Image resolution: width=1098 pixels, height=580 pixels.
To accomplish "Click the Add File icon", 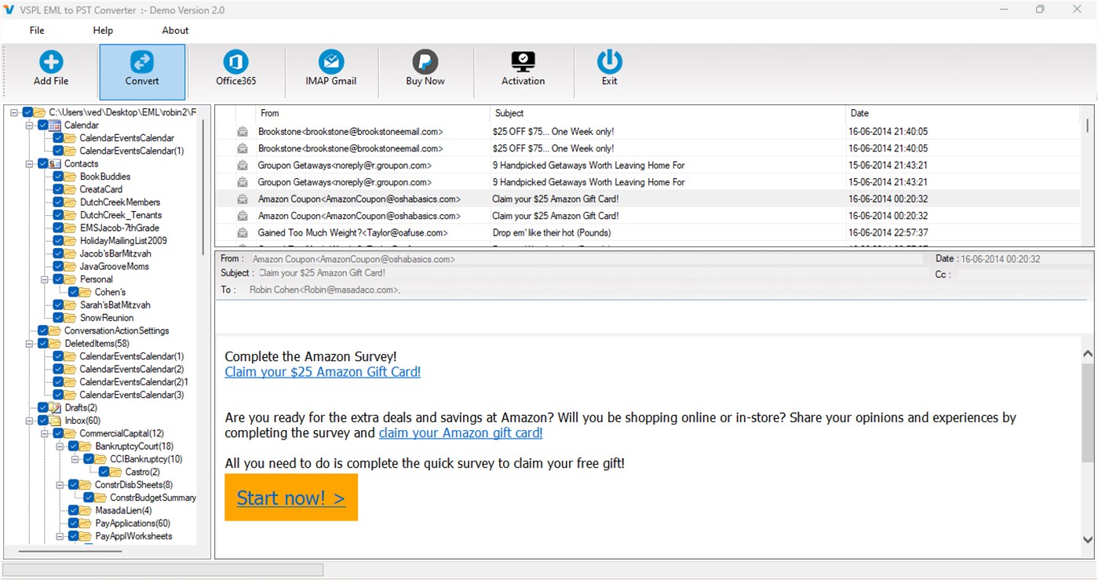I will tap(51, 70).
